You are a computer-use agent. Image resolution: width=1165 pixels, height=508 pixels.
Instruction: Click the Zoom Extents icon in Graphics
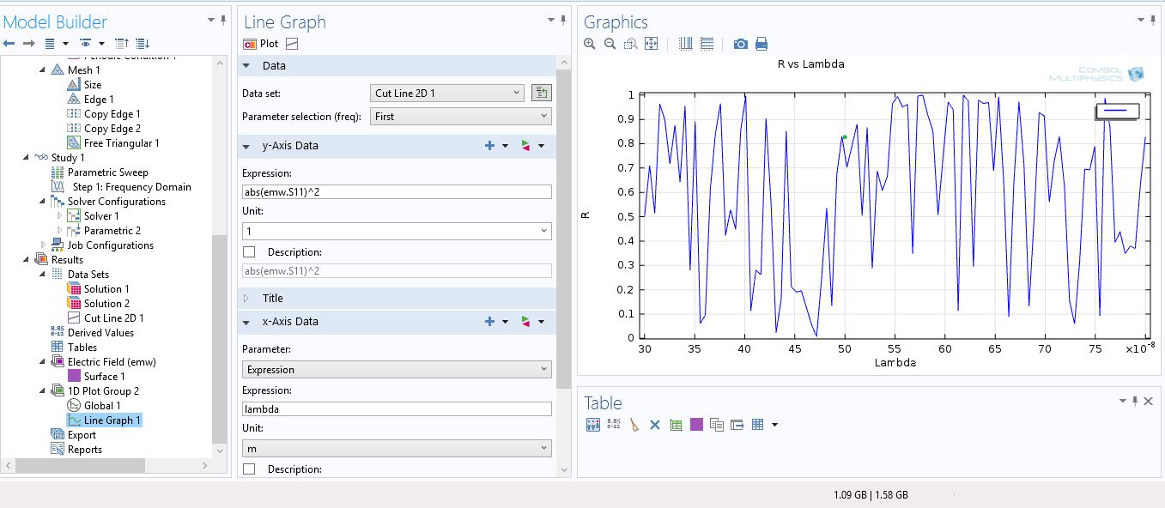tap(651, 44)
